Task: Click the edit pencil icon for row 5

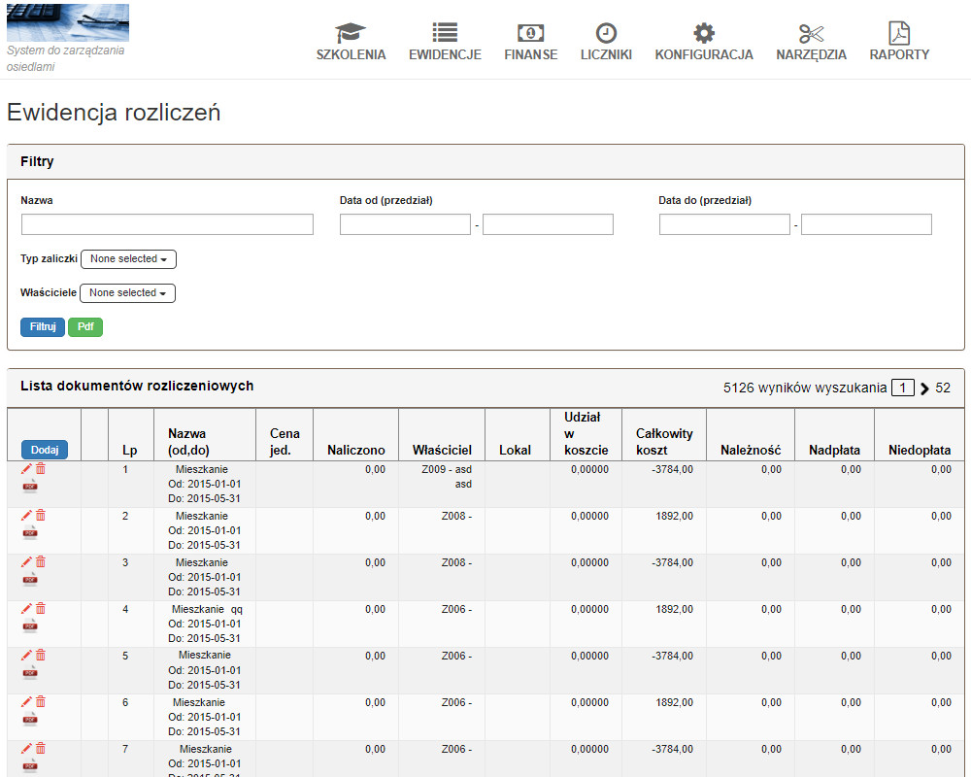Action: click(x=26, y=655)
